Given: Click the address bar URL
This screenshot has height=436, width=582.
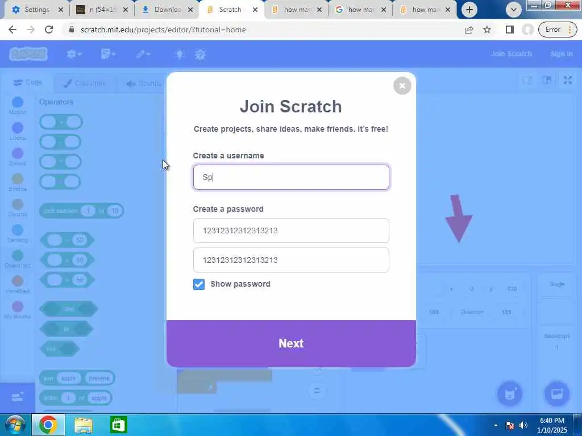Looking at the screenshot, I should pyautogui.click(x=163, y=30).
